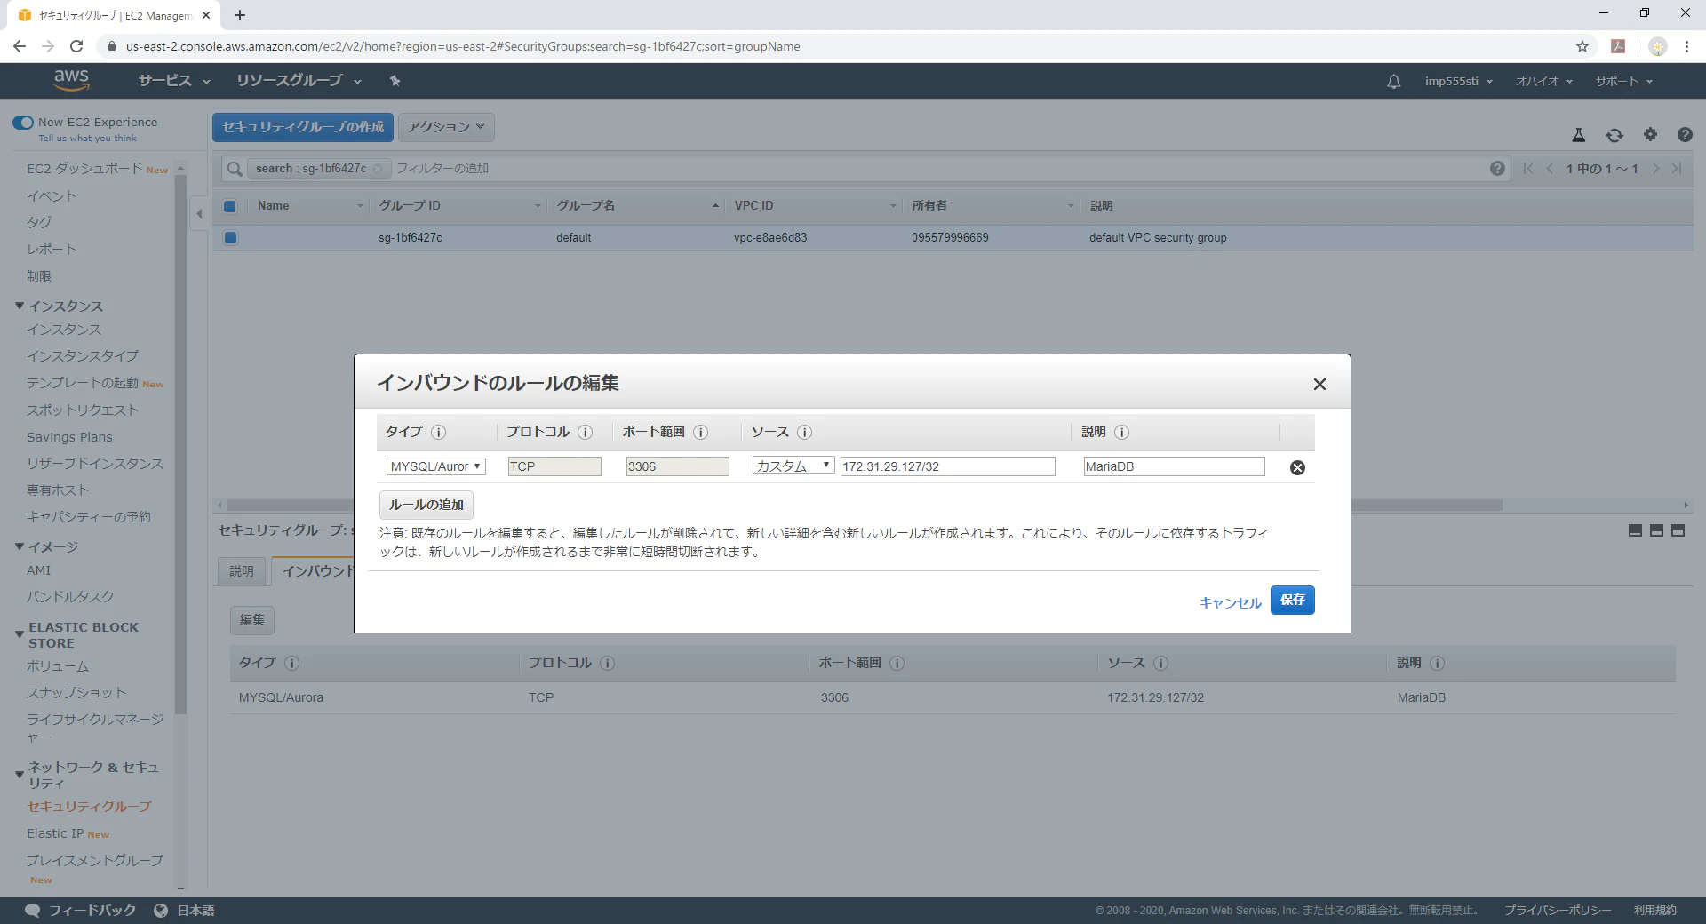Click the ルールの追加 button
The width and height of the screenshot is (1706, 924).
[x=426, y=505]
